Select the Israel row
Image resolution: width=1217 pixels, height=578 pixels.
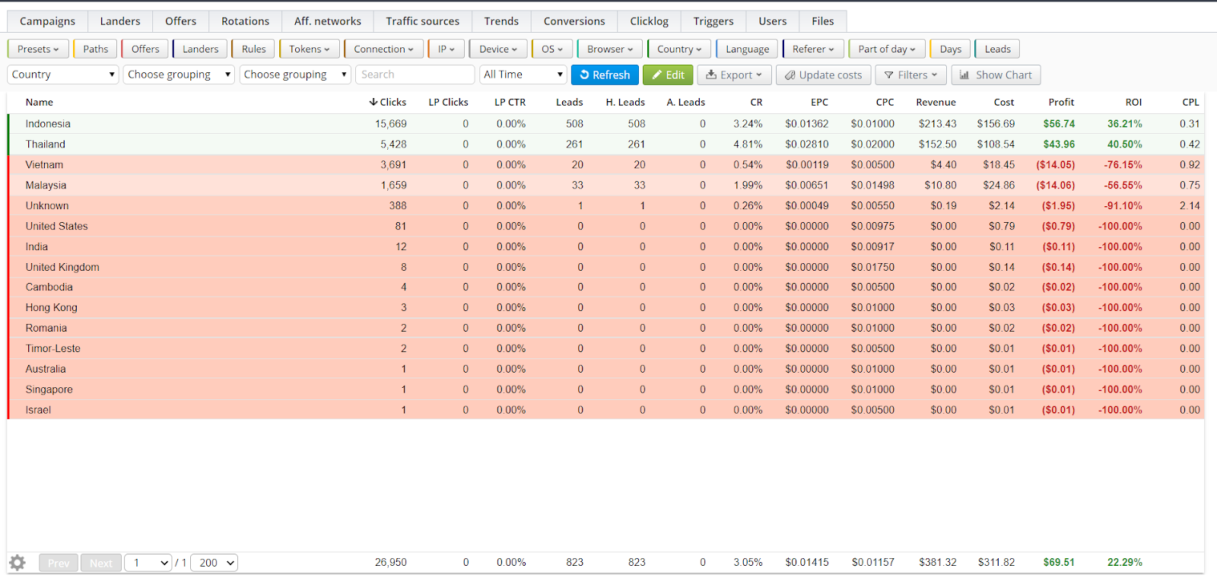[605, 409]
